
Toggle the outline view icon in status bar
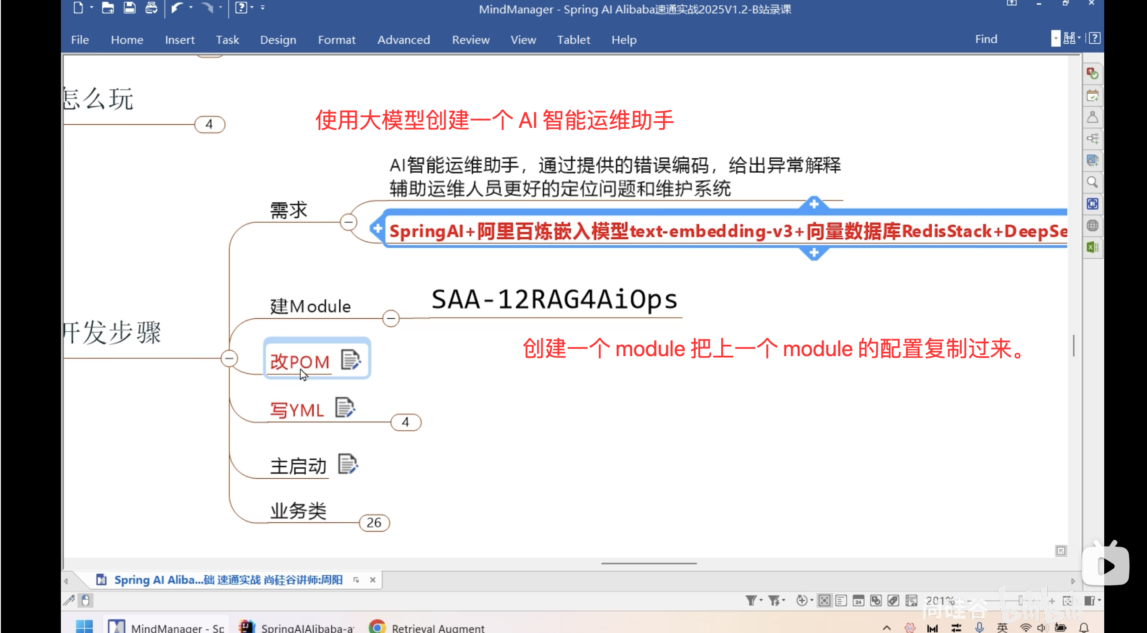(x=842, y=600)
